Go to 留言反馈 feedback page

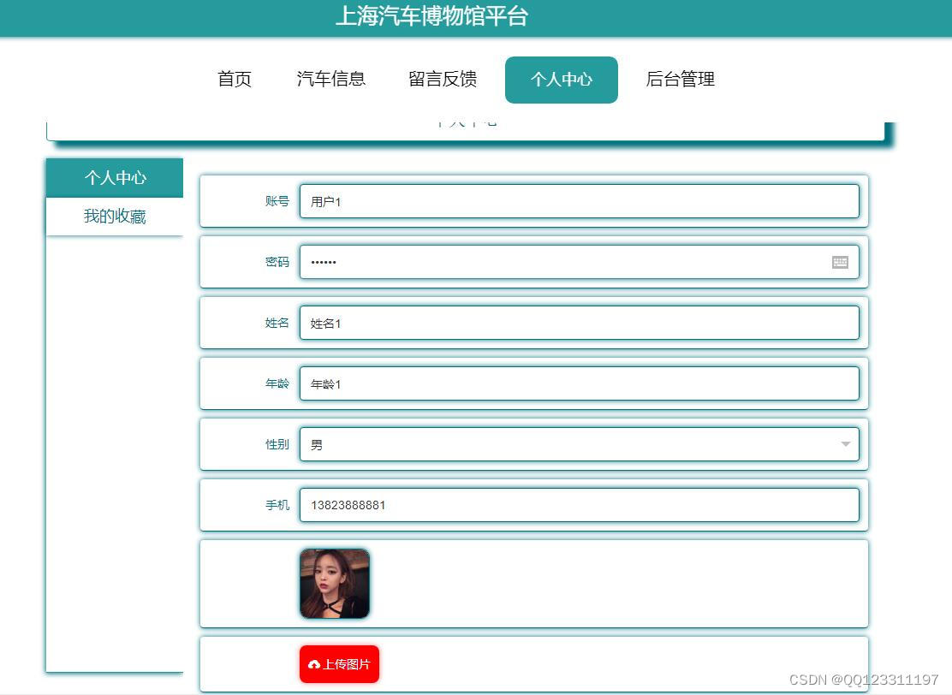443,80
